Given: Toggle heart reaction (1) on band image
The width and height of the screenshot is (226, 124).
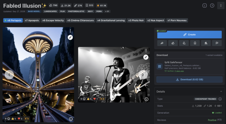Looking at the screenshot, I should (x=95, y=99).
